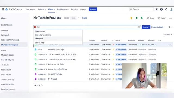Viewport: 174px width, 98px height.
Task: Click the issue type icon for PAC-5
Action: point(36,50)
